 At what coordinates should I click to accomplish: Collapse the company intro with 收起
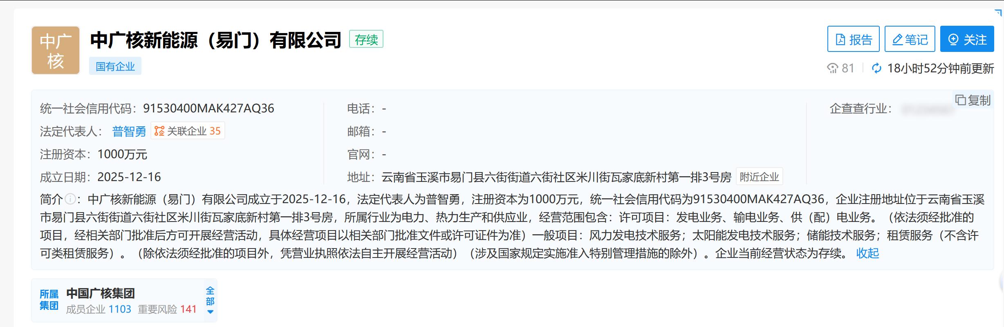click(867, 253)
